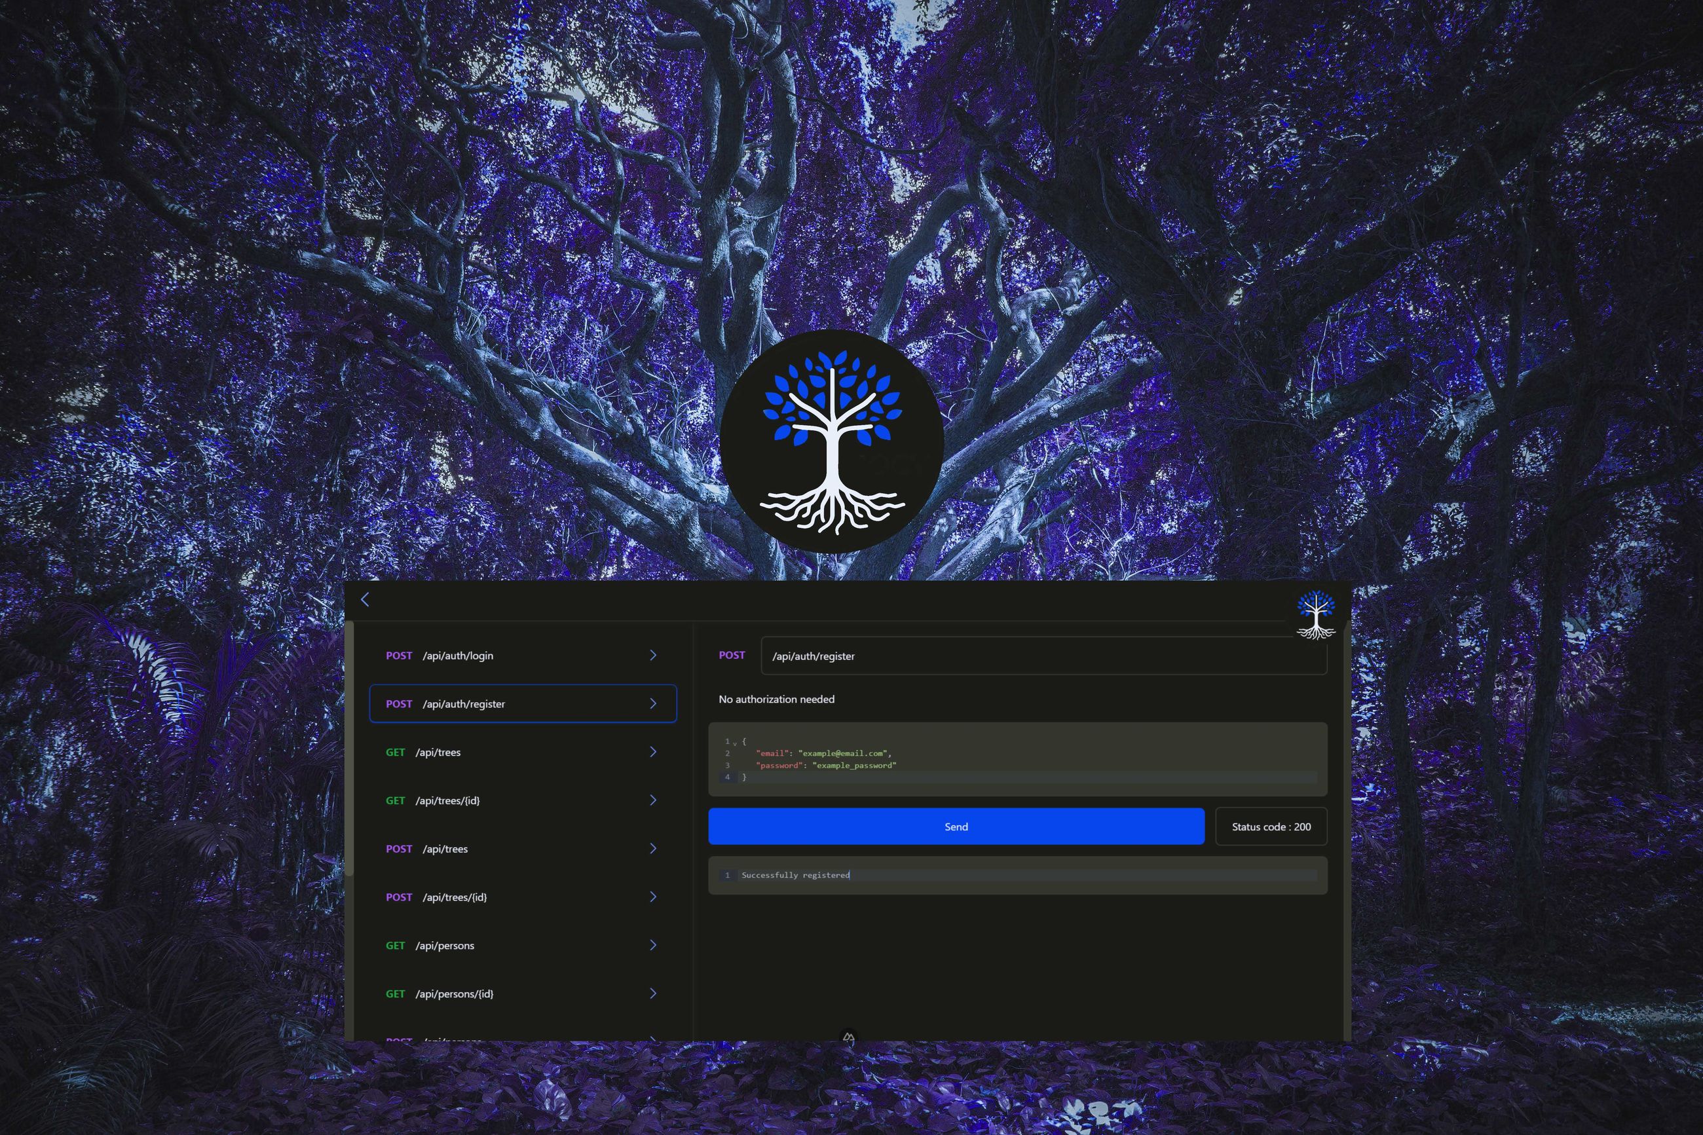1703x1135 pixels.
Task: Click the chevron beside POST /api/auth/login
Action: pyautogui.click(x=653, y=655)
